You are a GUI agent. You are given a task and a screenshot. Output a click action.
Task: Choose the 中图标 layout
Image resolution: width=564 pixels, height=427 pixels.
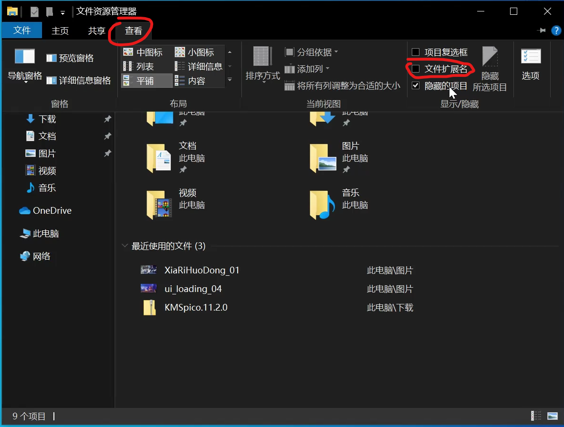(143, 52)
